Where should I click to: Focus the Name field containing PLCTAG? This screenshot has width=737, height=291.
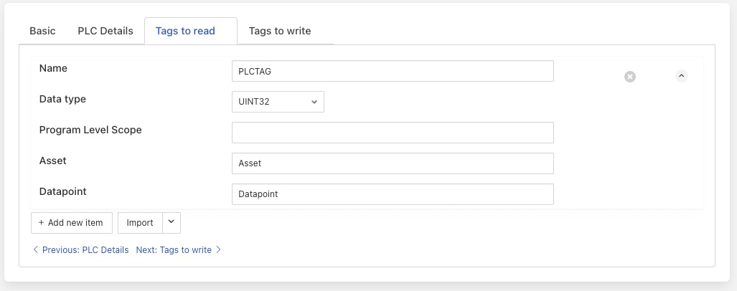tap(393, 72)
